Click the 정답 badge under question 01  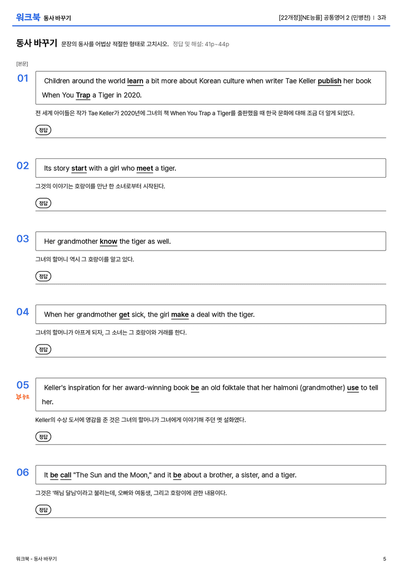coord(43,130)
